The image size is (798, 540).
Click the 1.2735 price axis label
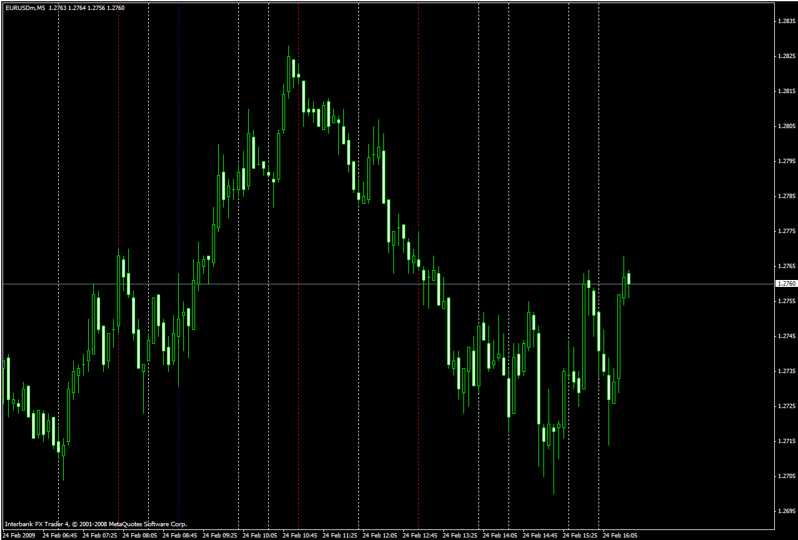[785, 371]
